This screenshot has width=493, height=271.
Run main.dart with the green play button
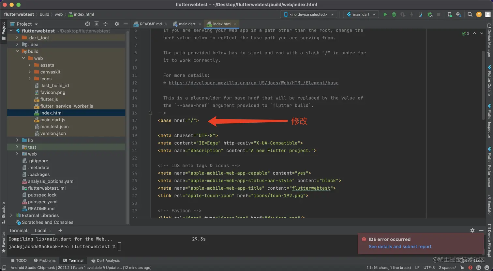[385, 14]
